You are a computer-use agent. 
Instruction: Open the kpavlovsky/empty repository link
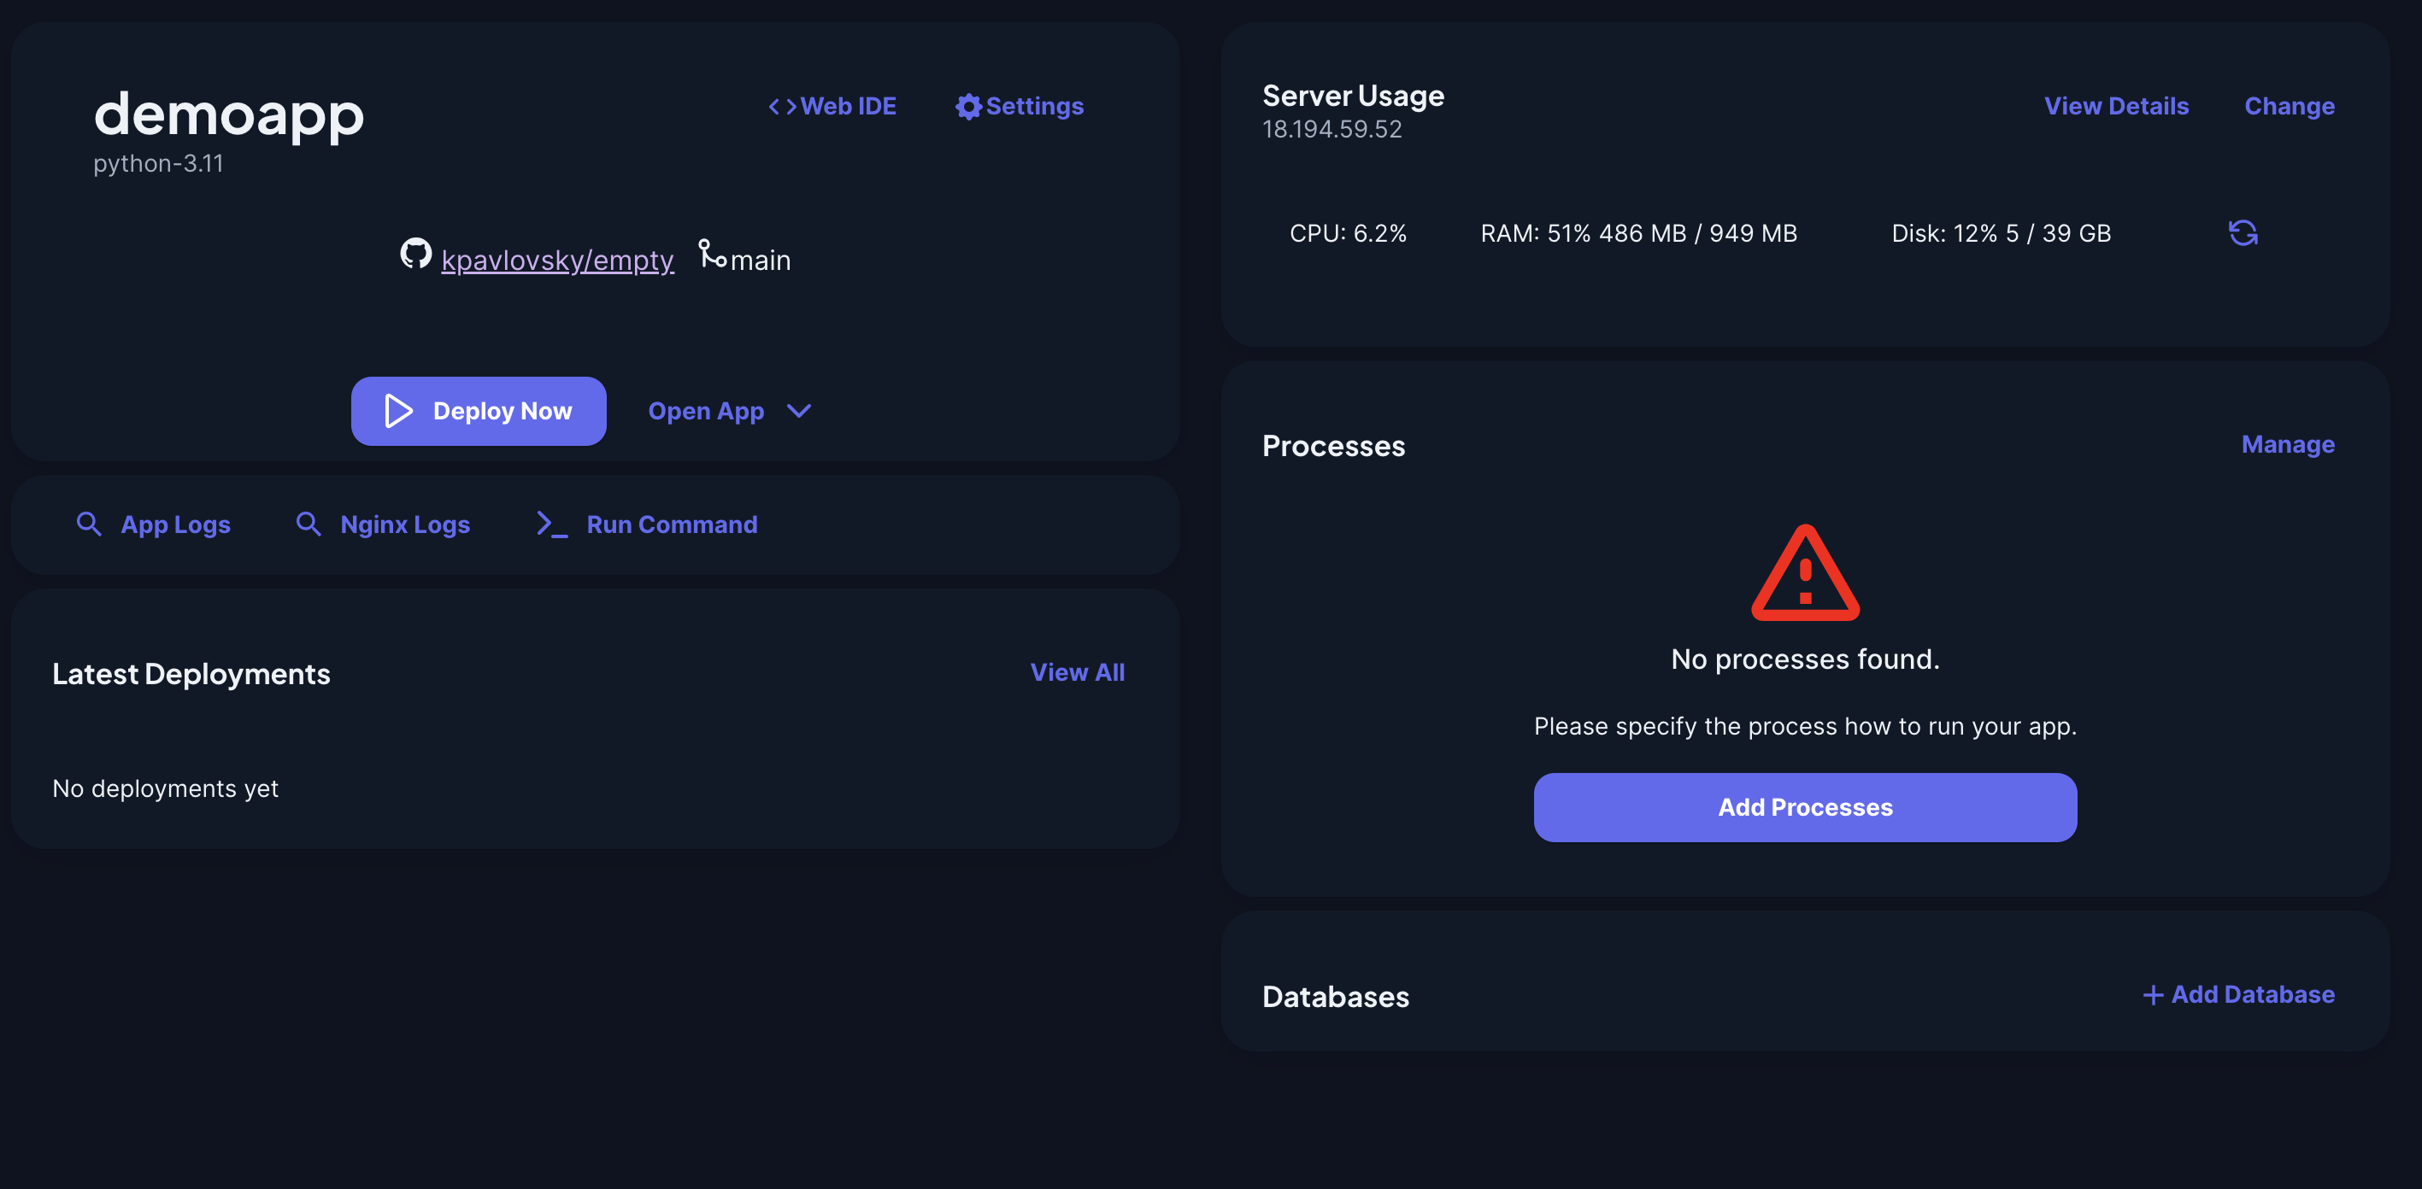[x=557, y=260]
